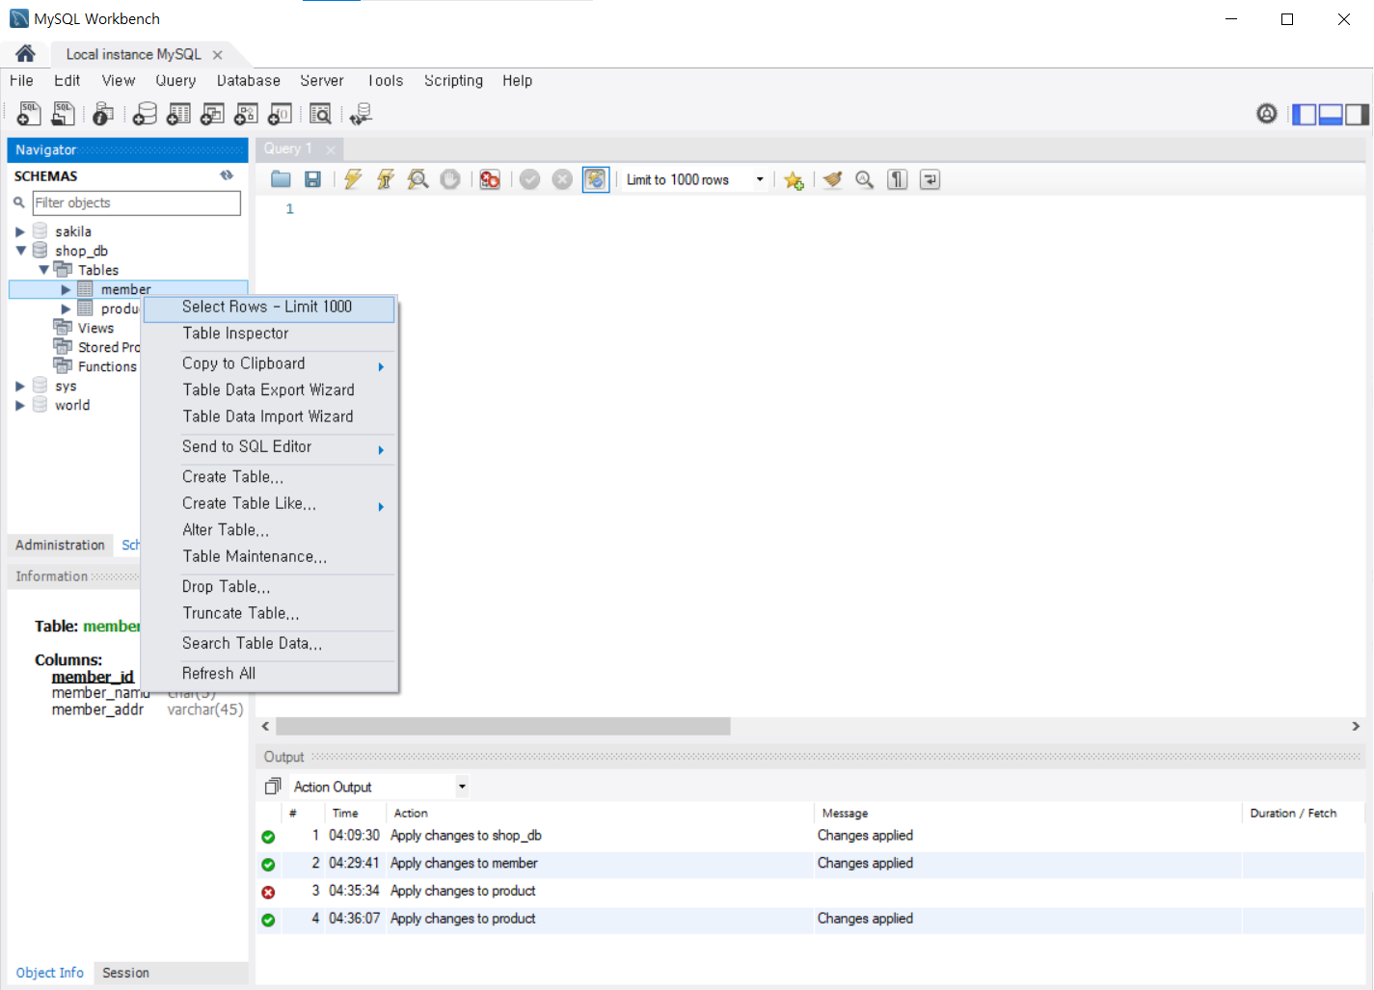Open the Database menu
This screenshot has width=1374, height=990.
tap(249, 81)
